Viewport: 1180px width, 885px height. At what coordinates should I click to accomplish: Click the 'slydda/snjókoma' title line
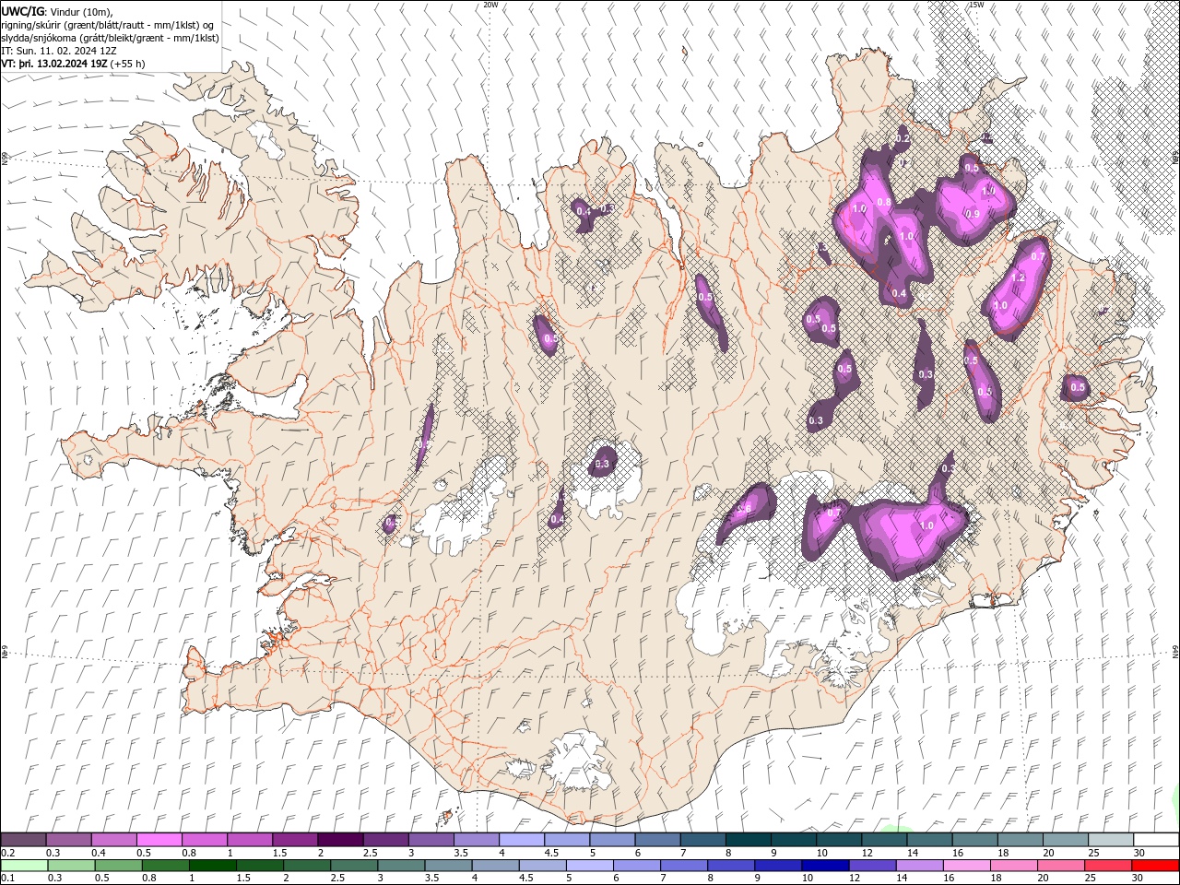point(110,38)
